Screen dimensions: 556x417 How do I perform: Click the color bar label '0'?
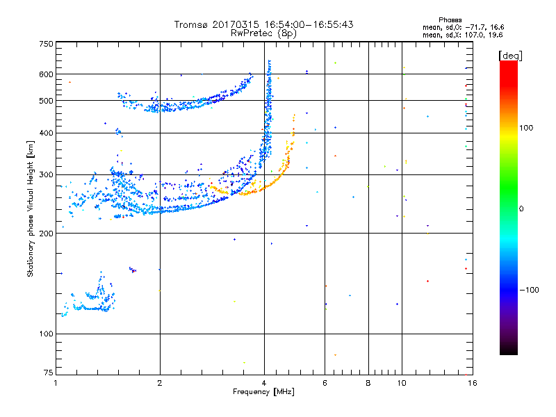coord(521,209)
